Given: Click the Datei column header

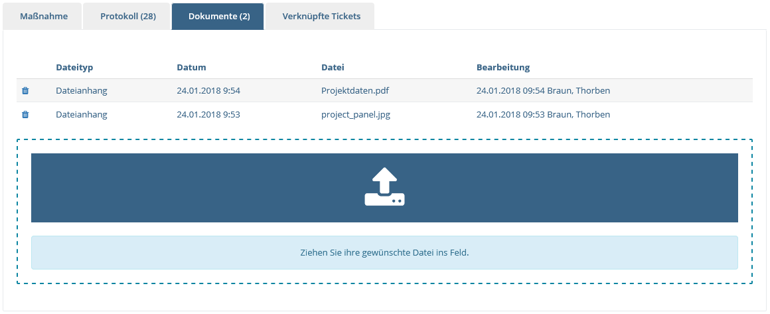Looking at the screenshot, I should (x=333, y=67).
